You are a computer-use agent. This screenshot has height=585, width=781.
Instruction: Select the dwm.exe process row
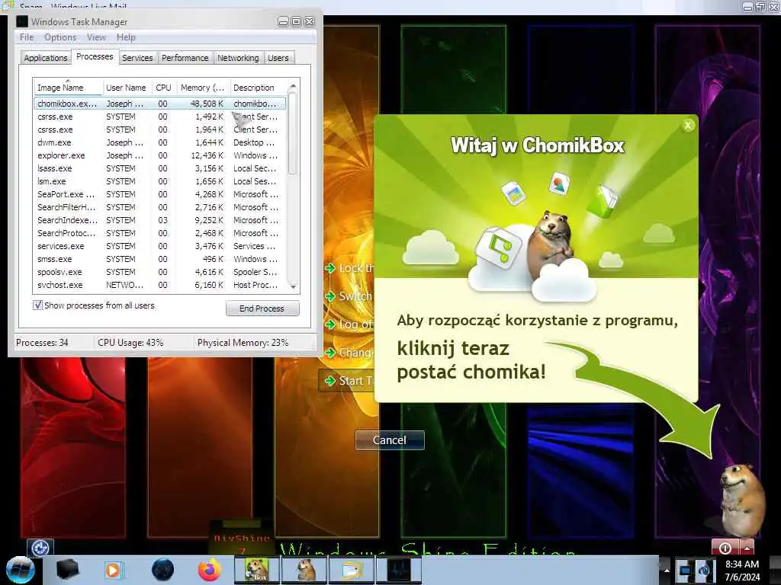click(x=160, y=142)
